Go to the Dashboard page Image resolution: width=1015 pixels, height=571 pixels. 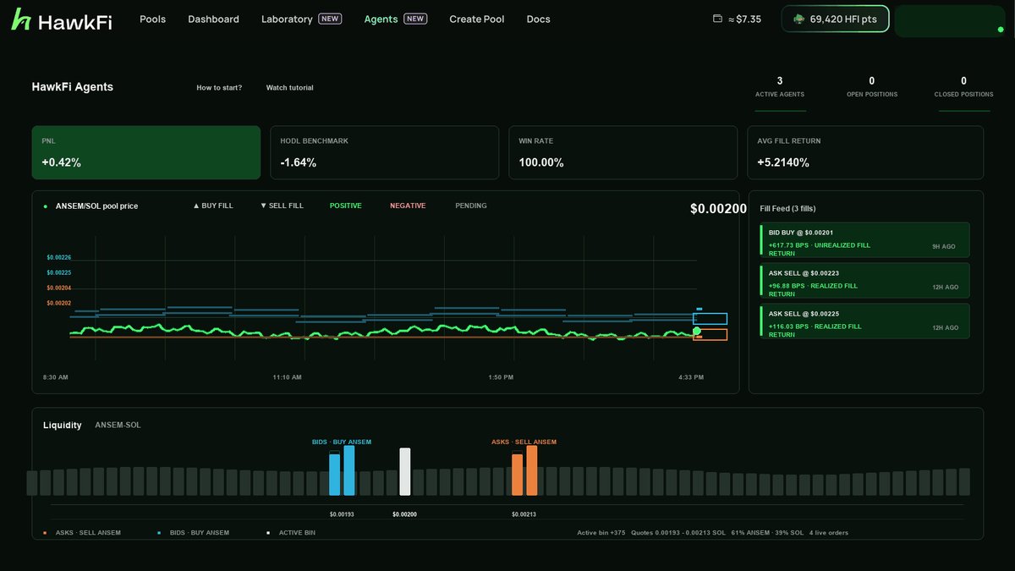pyautogui.click(x=213, y=19)
